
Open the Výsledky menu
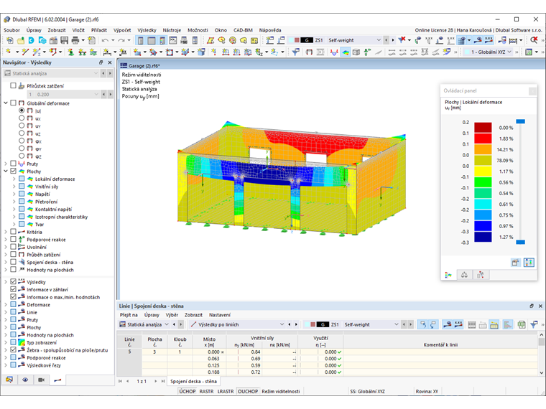point(147,30)
